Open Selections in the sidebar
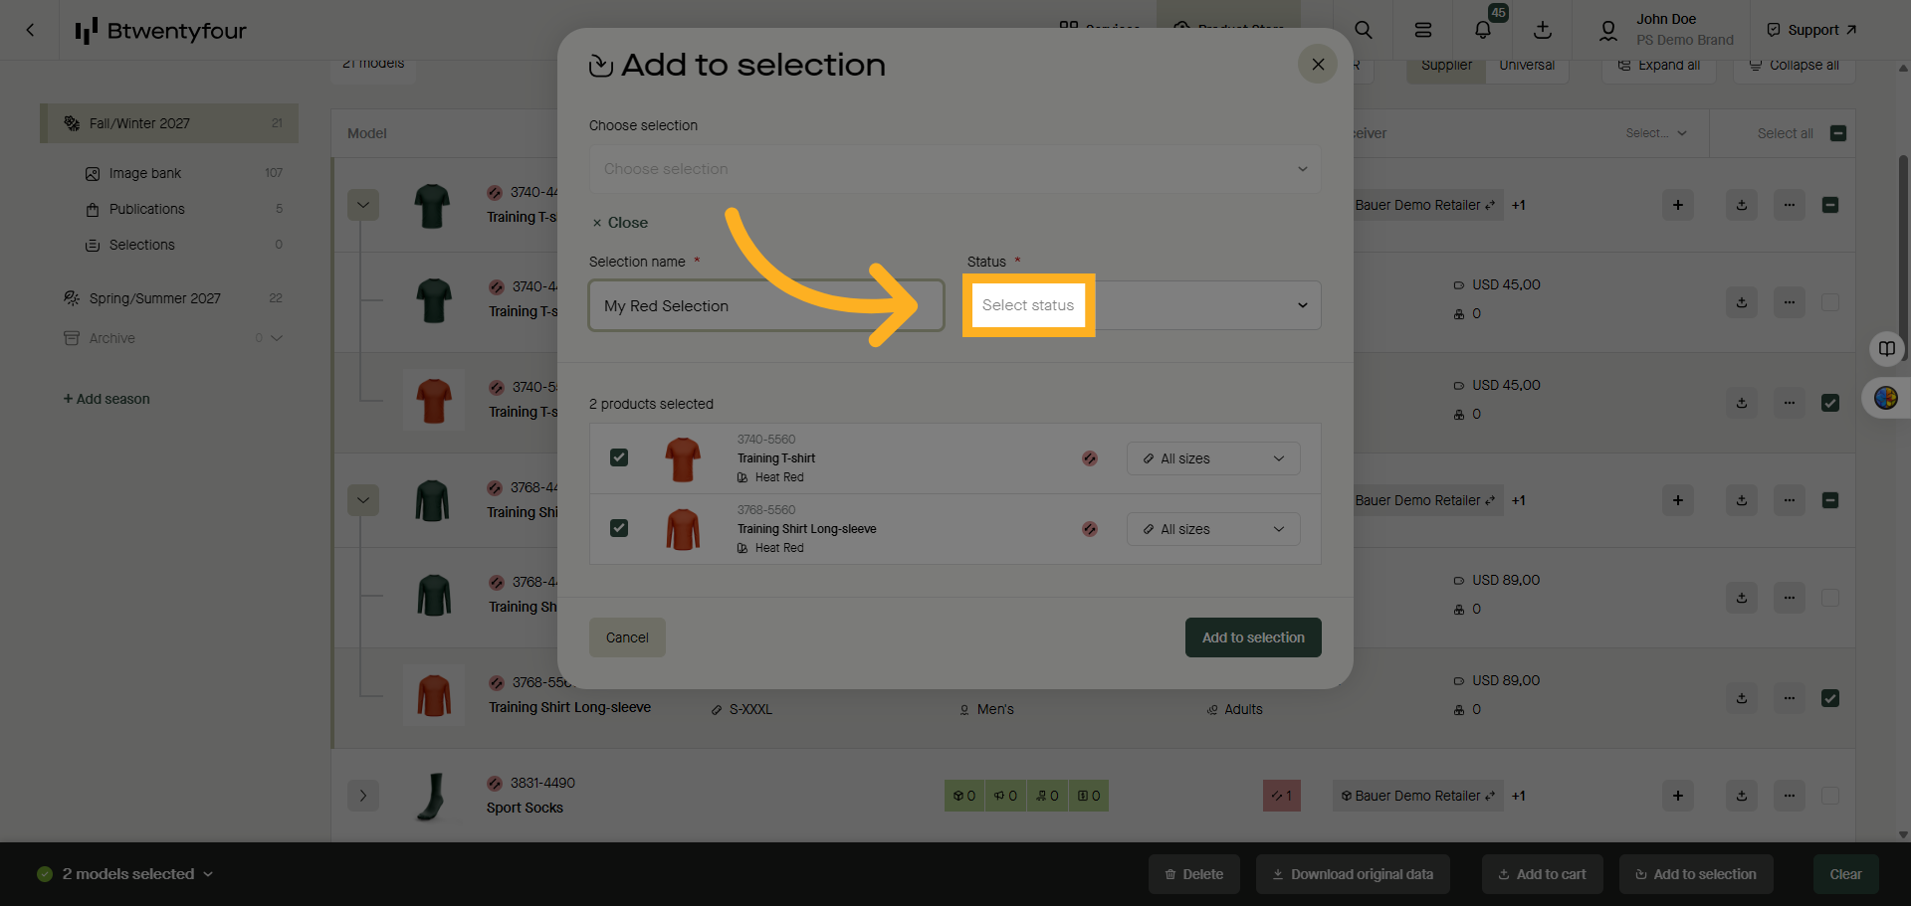Viewport: 1911px width, 906px height. point(141,245)
